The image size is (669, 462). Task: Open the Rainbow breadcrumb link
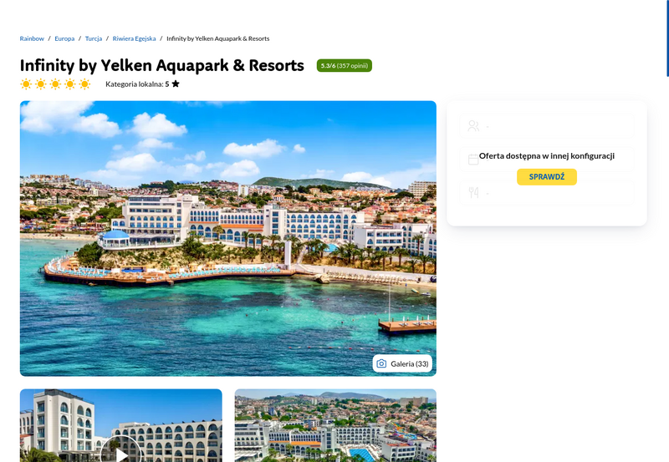32,38
